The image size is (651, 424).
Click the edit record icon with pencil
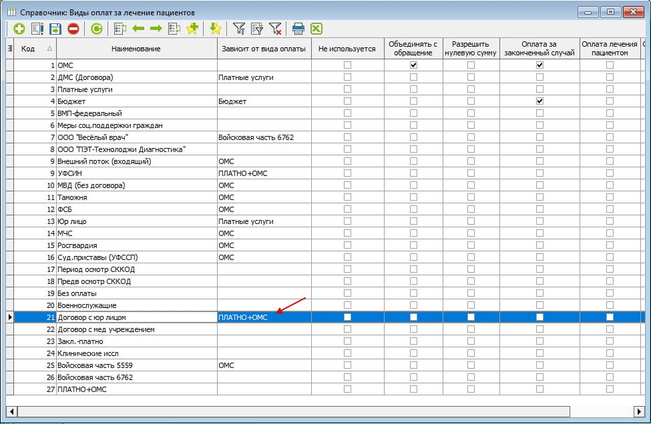click(x=37, y=29)
